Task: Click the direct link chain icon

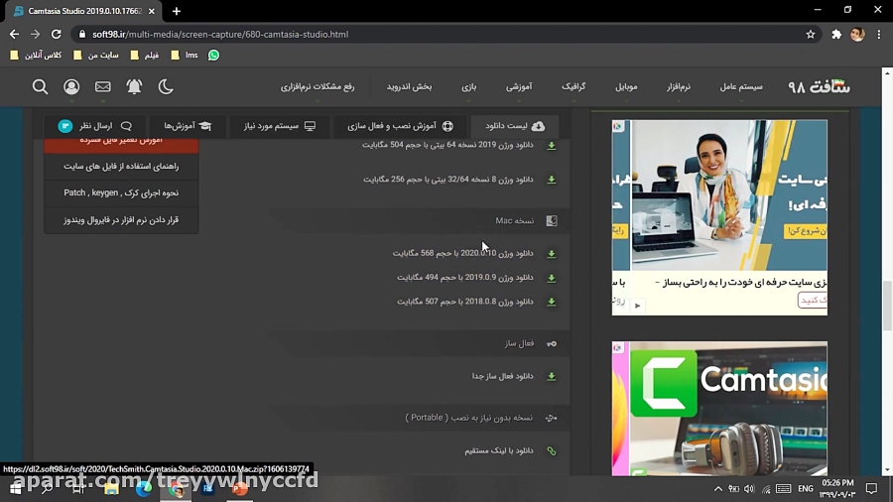Action: [552, 451]
